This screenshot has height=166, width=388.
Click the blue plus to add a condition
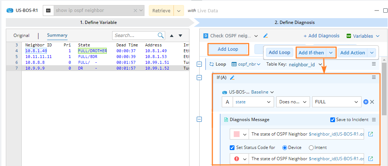(366, 102)
